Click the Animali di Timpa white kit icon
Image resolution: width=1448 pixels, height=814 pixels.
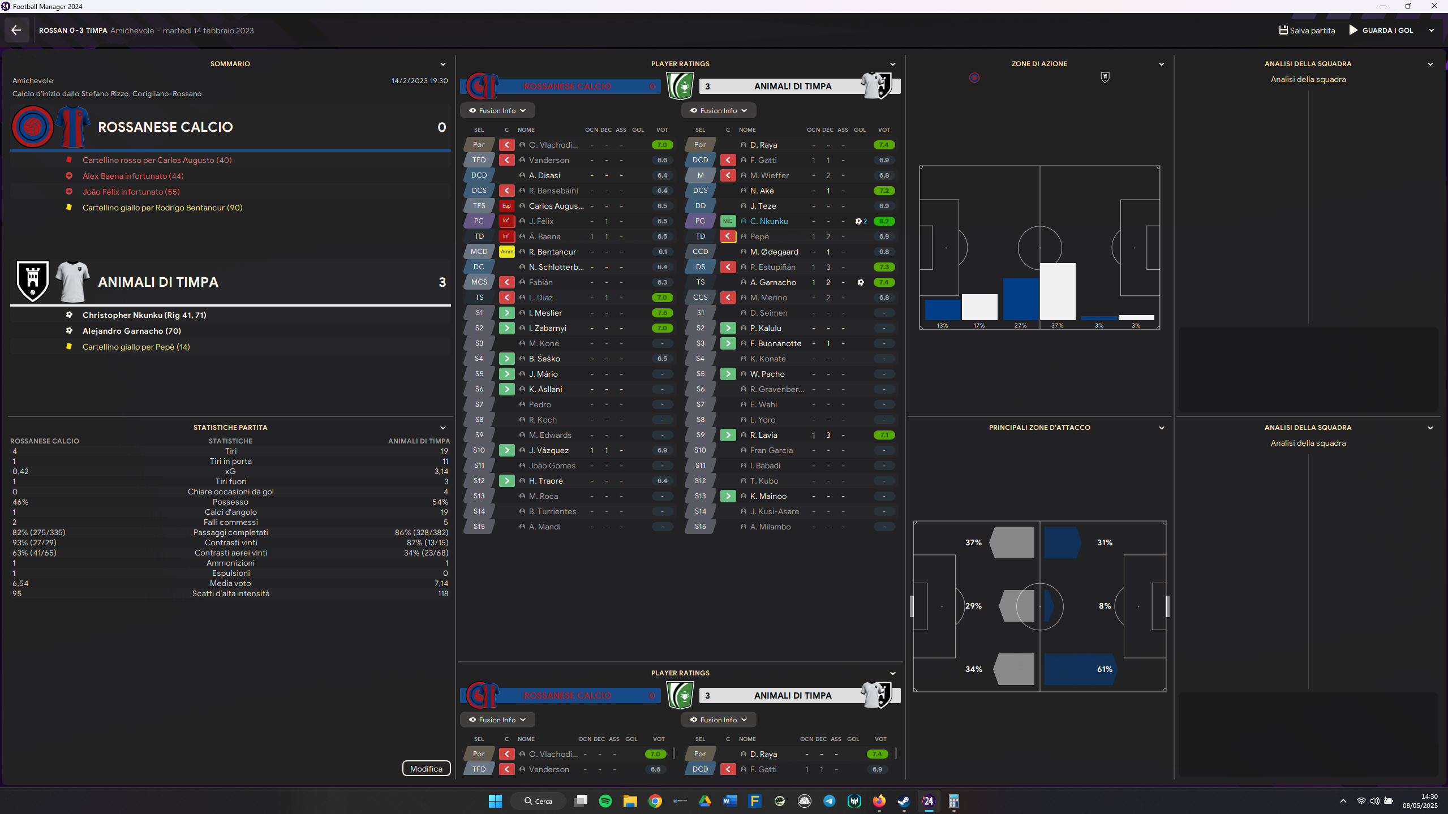pyautogui.click(x=73, y=281)
